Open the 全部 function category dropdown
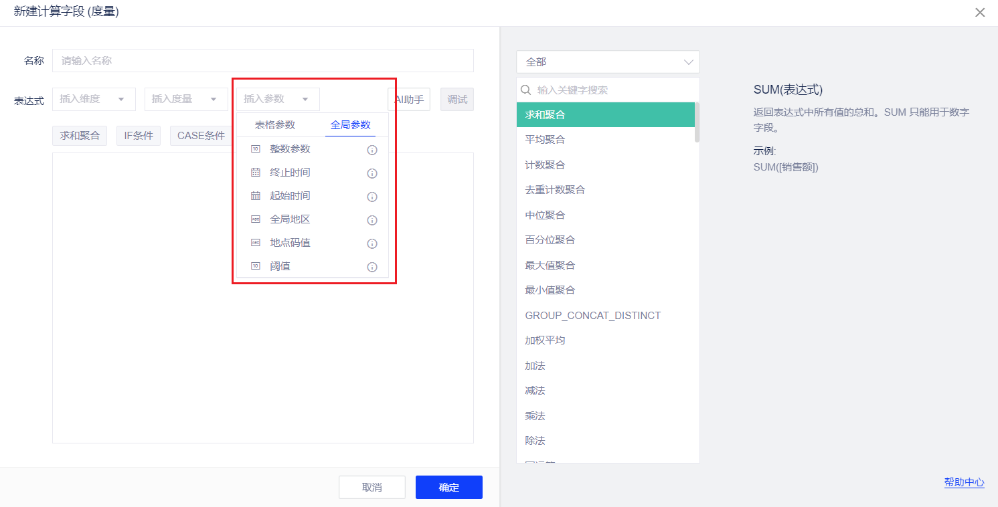Image resolution: width=998 pixels, height=507 pixels. [x=608, y=62]
